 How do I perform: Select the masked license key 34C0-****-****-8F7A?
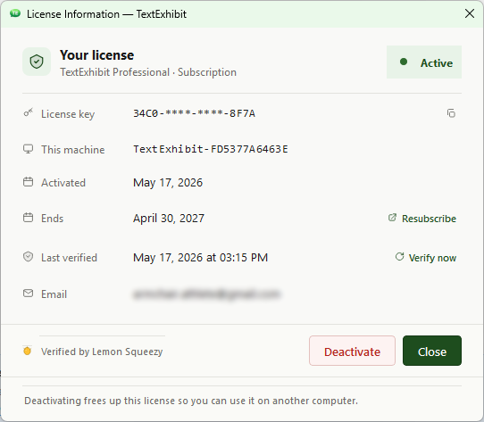click(x=194, y=113)
